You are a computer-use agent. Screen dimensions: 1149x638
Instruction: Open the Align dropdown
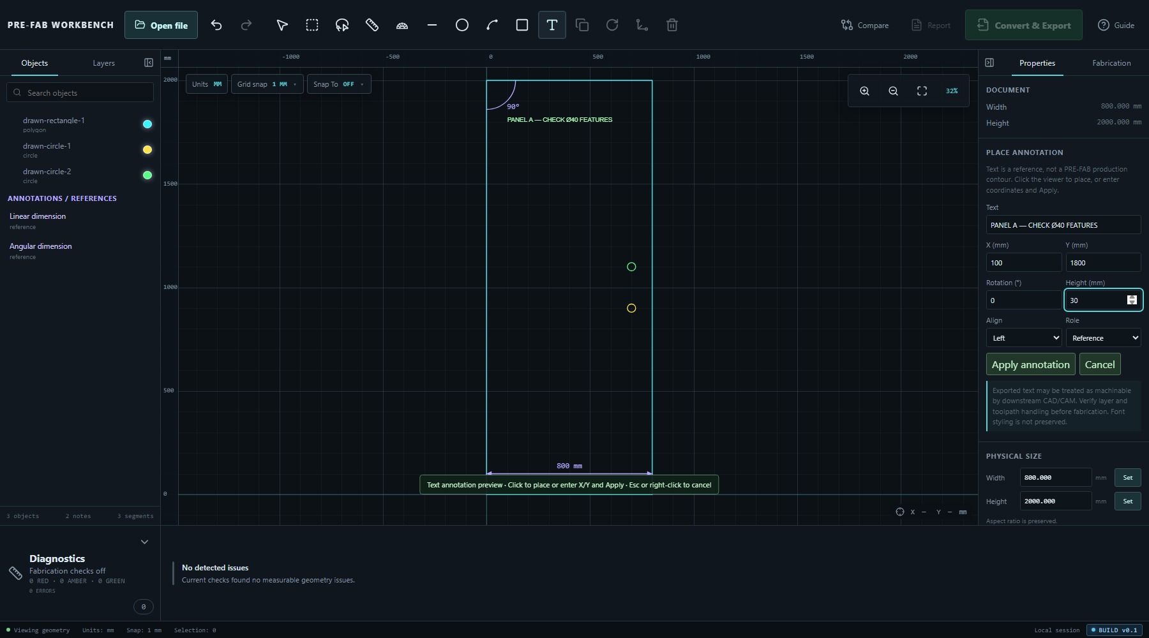point(1024,338)
